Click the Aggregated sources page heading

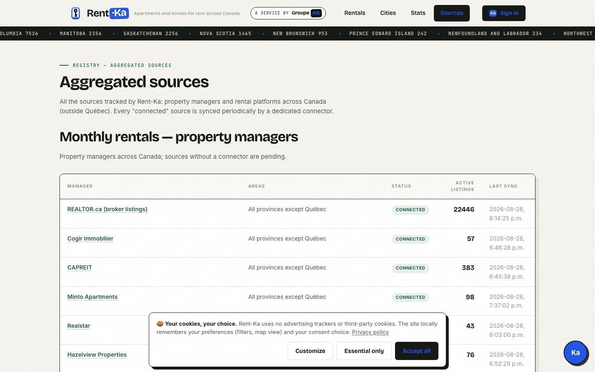134,82
